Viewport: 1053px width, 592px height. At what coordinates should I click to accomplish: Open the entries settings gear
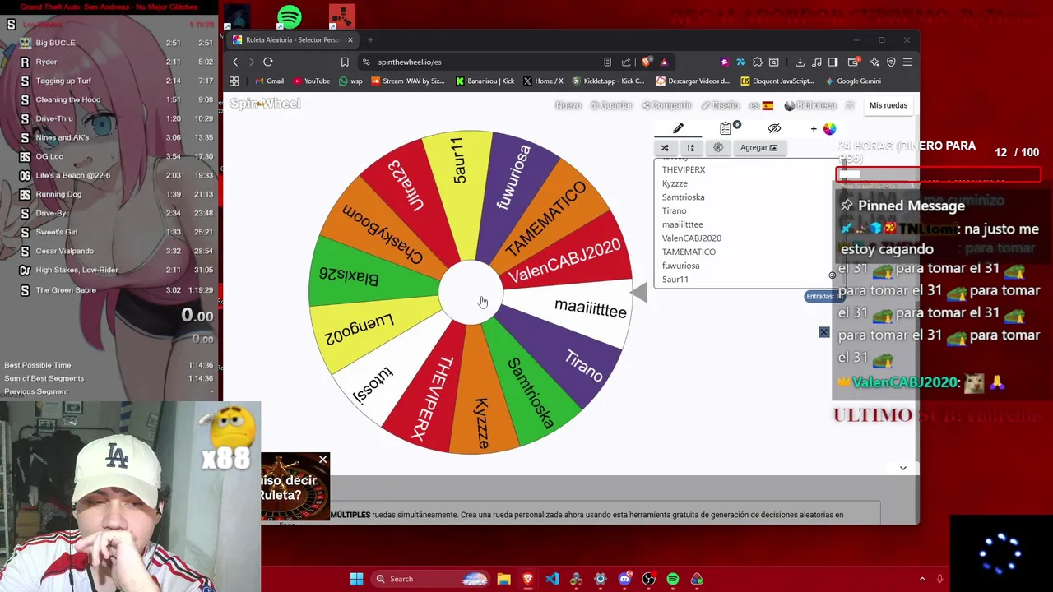(718, 148)
